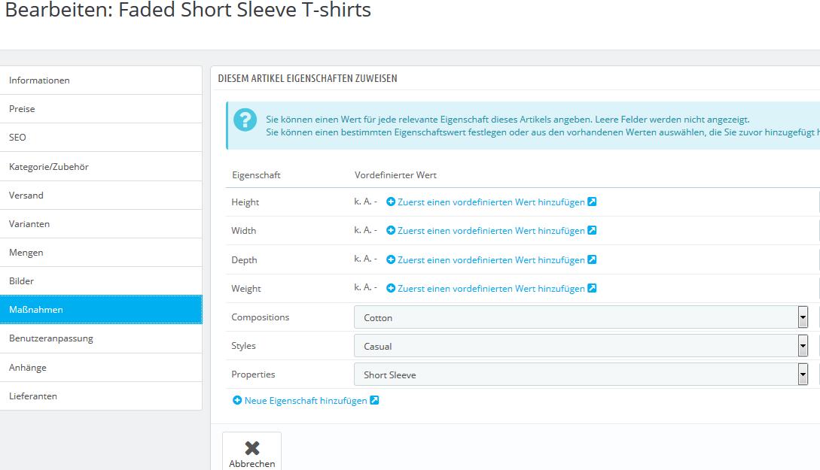The width and height of the screenshot is (820, 470).
Task: Click the plus icon in the Depth row
Action: tap(391, 260)
